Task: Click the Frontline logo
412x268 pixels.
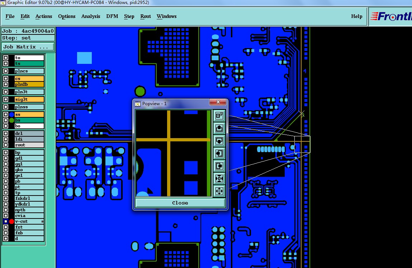Action: coord(391,16)
